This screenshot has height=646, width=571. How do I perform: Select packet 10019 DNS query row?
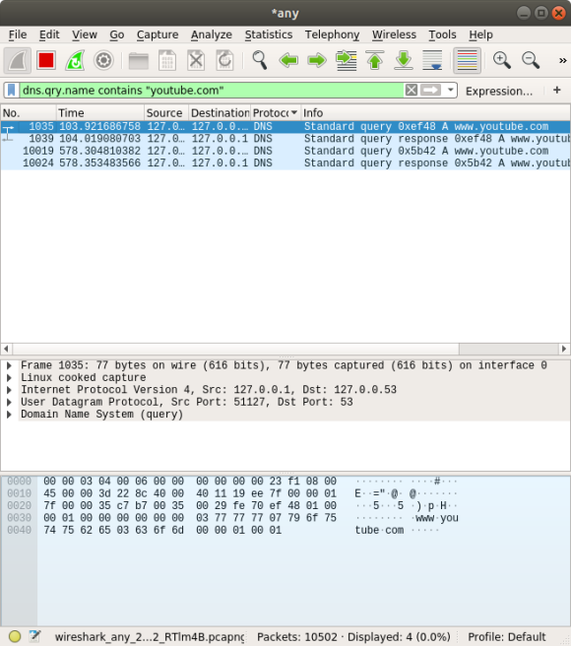tap(285, 152)
